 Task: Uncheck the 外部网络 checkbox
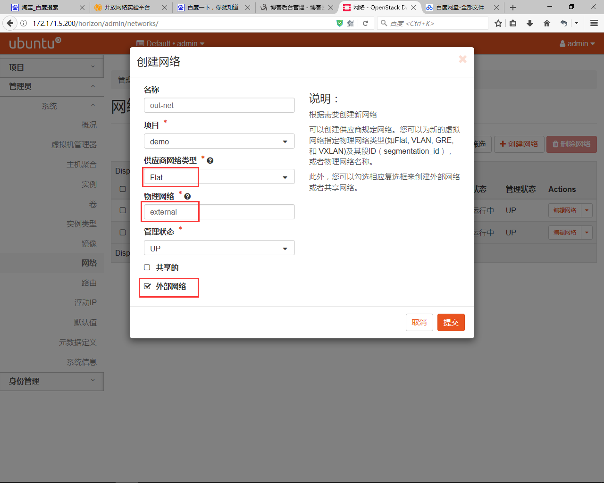tap(147, 286)
